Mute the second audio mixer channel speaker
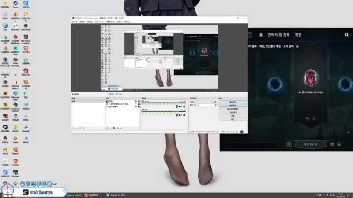The height and width of the screenshot is (198, 353). [x=180, y=115]
